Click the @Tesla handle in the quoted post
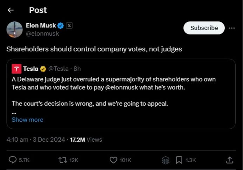The width and height of the screenshot is (243, 170). 58,69
